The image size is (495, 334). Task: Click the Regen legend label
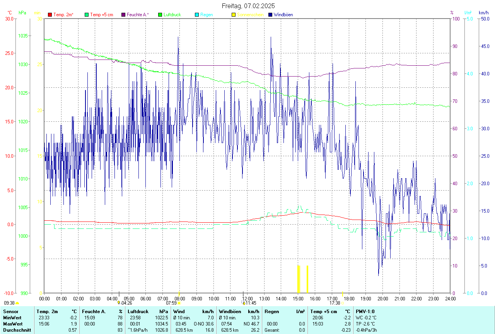[207, 15]
